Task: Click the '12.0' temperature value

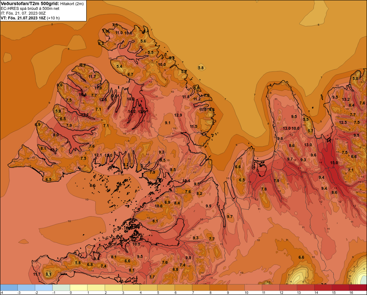Action: coord(108,155)
